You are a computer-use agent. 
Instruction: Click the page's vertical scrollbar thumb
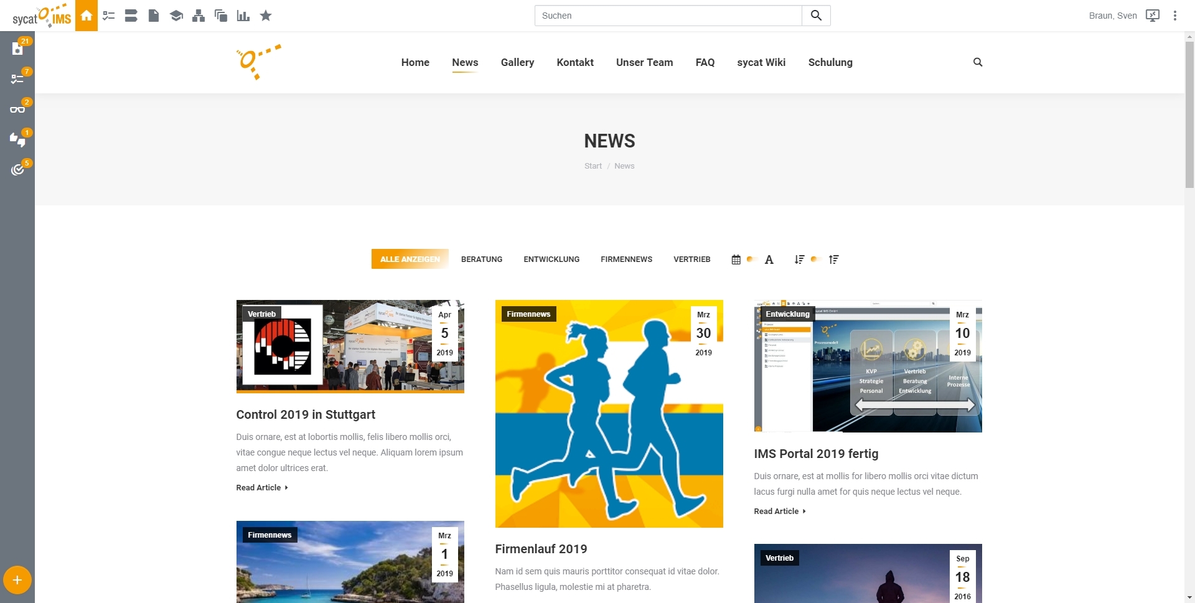(1189, 114)
